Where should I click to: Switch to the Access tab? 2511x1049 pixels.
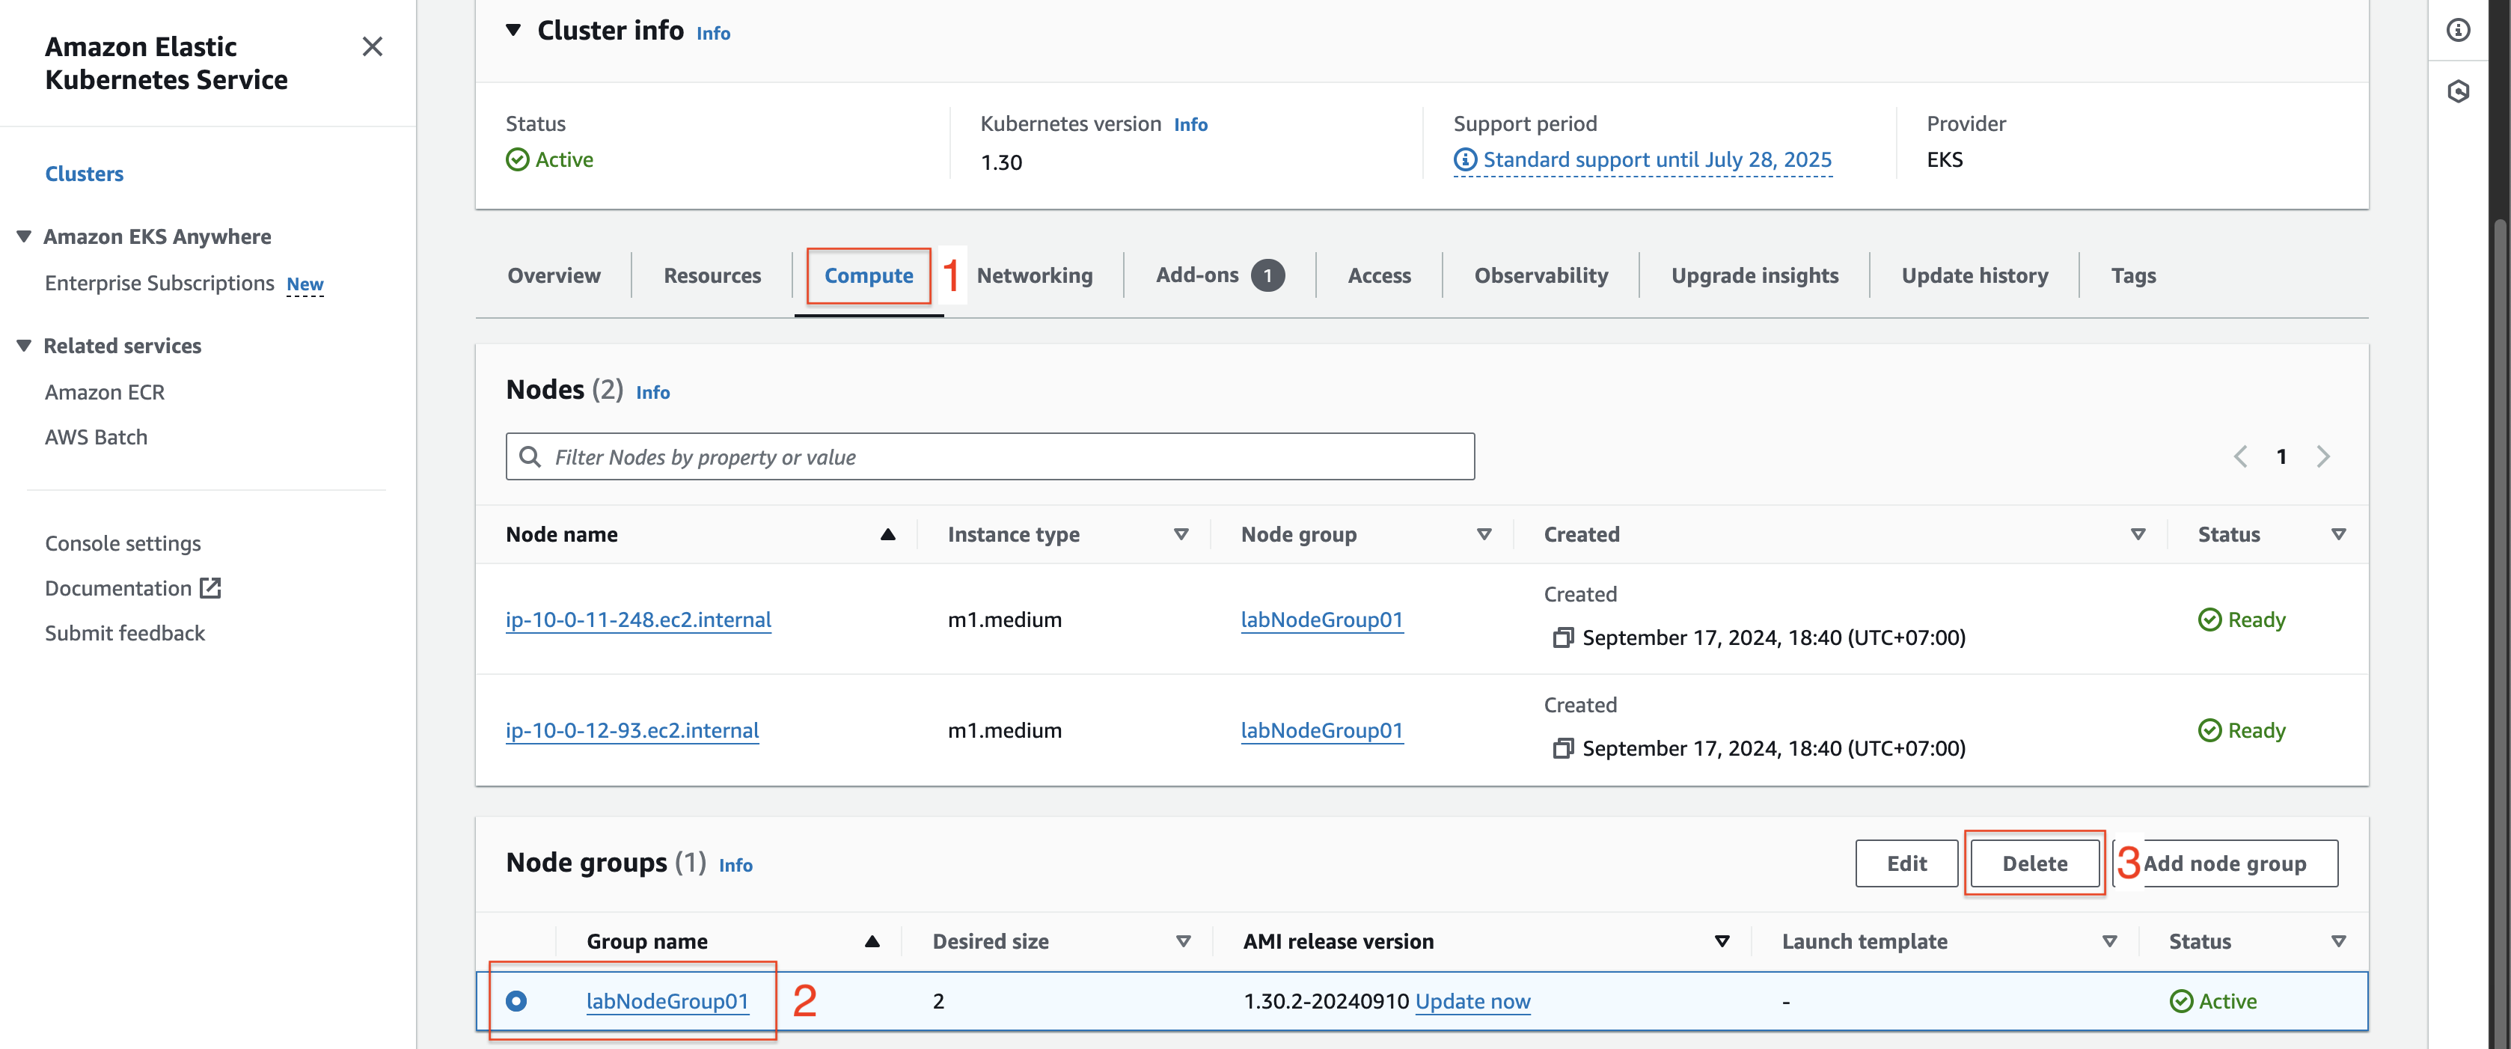1379,276
